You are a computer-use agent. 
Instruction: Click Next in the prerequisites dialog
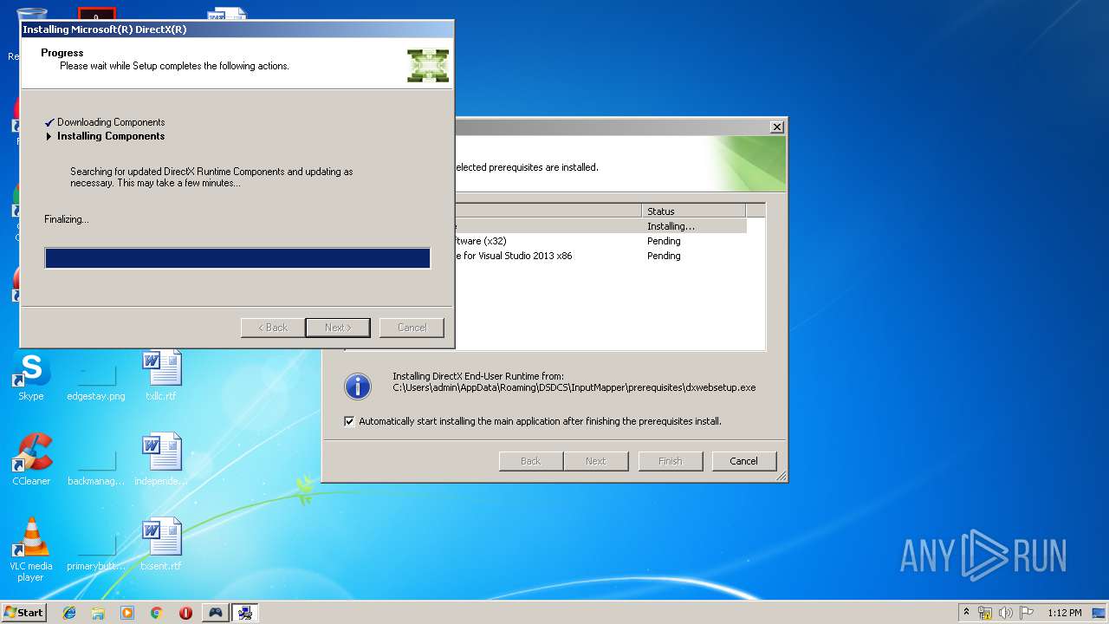point(596,461)
